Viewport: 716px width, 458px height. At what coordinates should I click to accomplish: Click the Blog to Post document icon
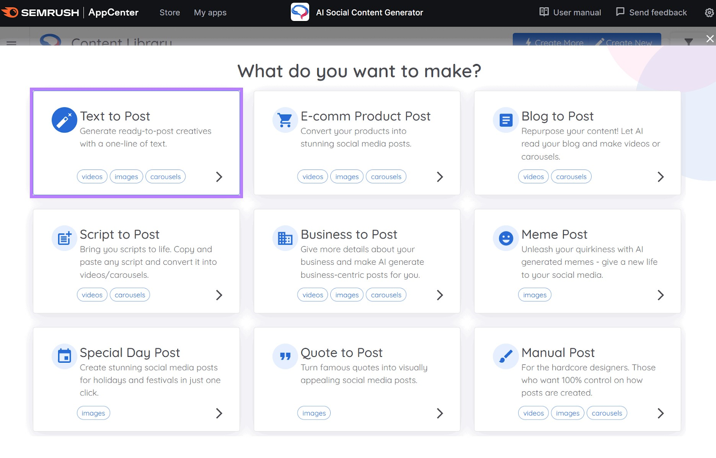point(505,120)
